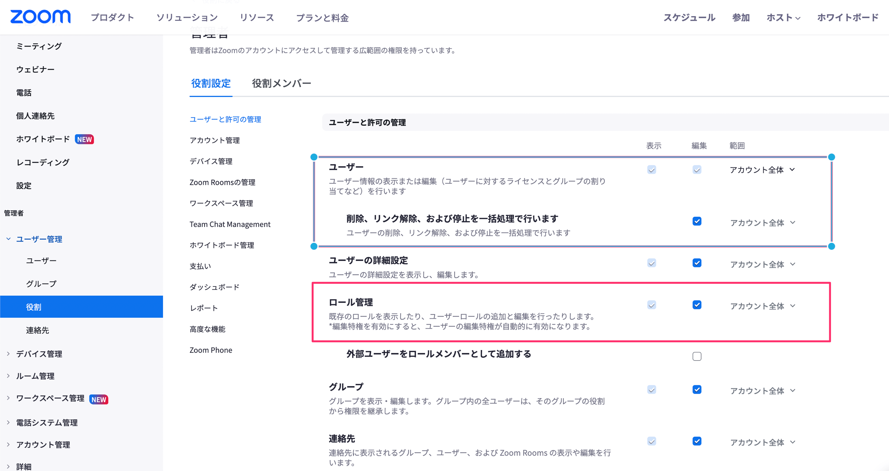Screen dimensions: 889x471
Task: Select the 役割設定 tab
Action: [x=211, y=83]
